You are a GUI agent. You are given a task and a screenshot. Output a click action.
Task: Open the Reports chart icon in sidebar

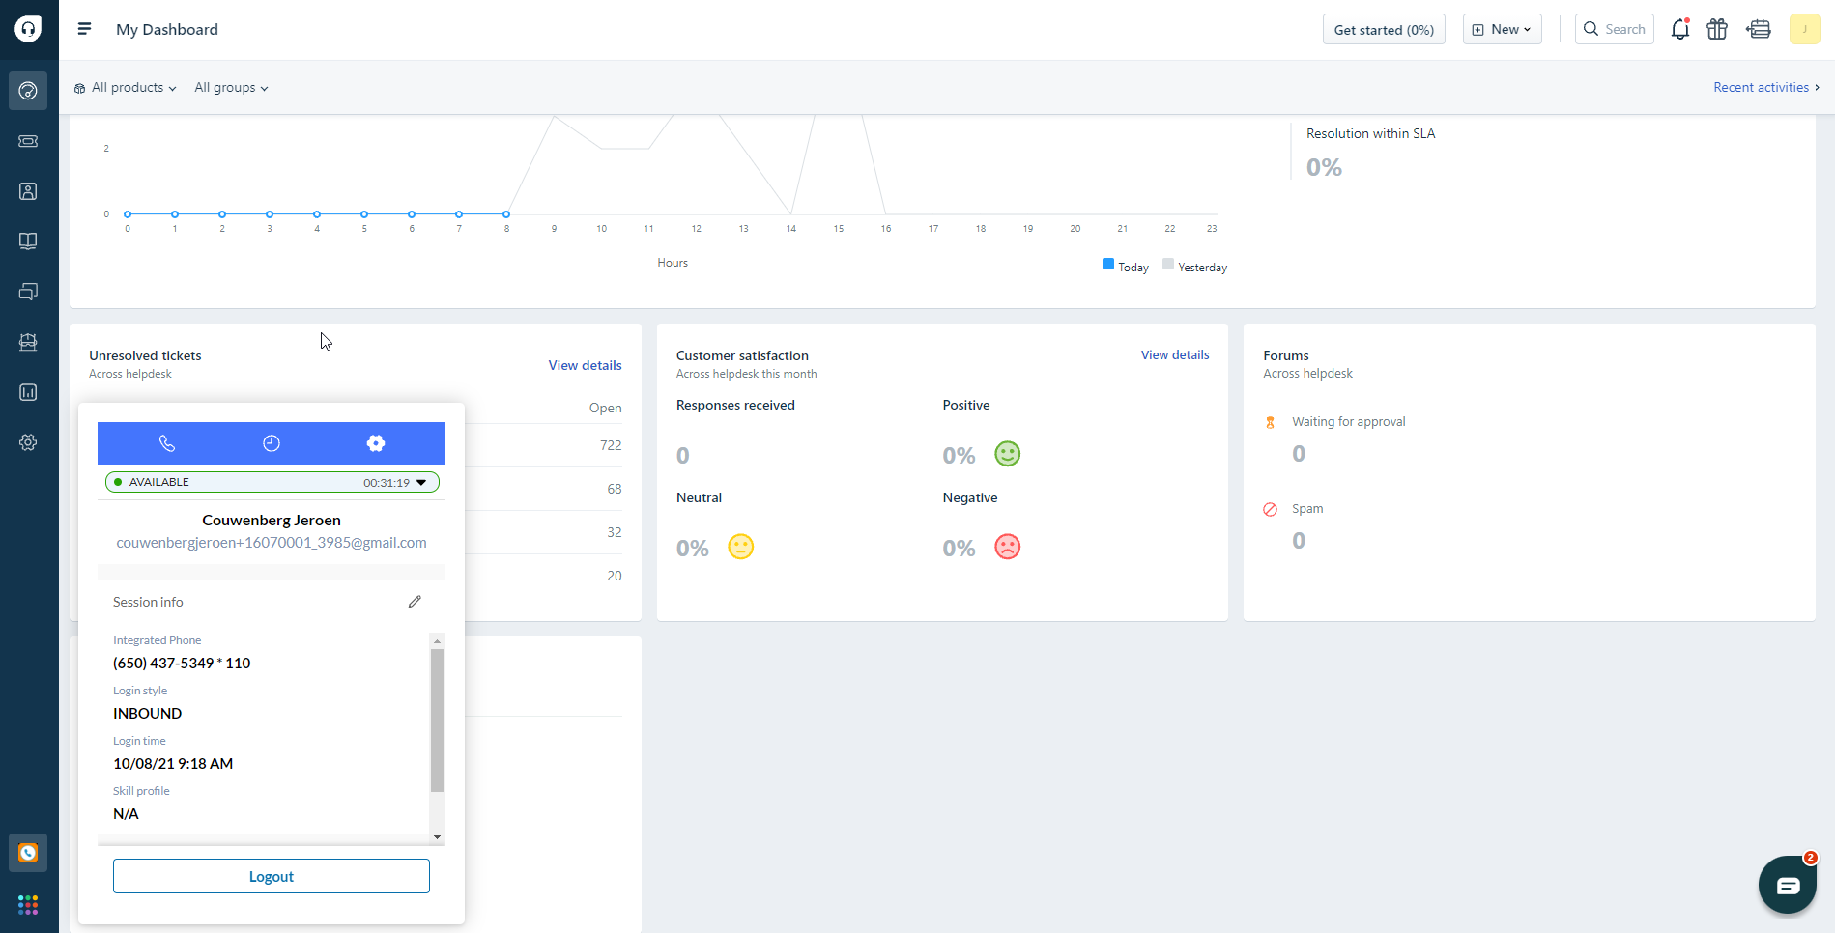[28, 392]
